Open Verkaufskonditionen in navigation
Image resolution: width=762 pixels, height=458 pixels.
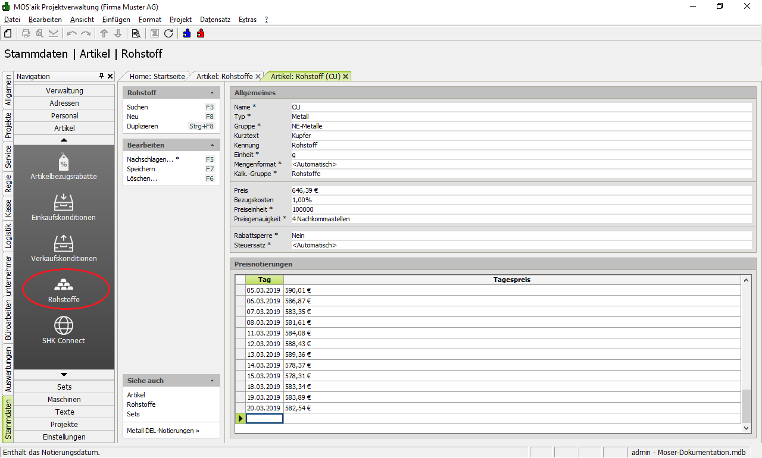tap(64, 249)
